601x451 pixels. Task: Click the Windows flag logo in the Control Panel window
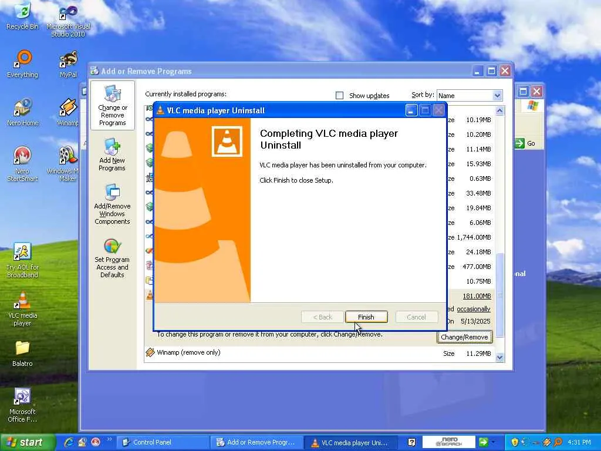pyautogui.click(x=533, y=106)
